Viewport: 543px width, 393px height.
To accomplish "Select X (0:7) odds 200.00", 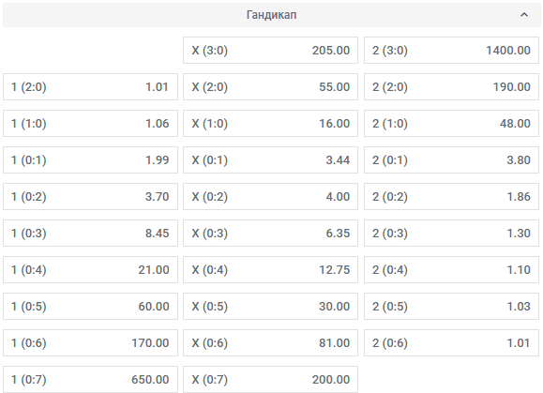I will point(270,380).
